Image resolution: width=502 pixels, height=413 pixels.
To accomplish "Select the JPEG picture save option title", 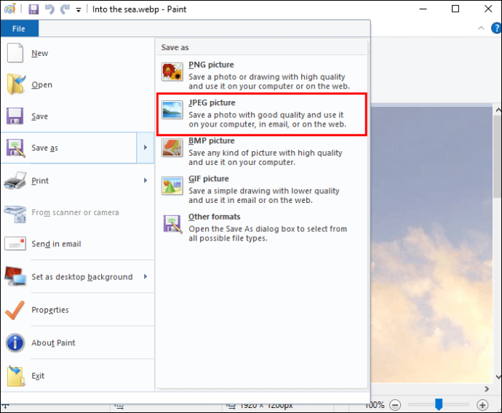I will (212, 103).
